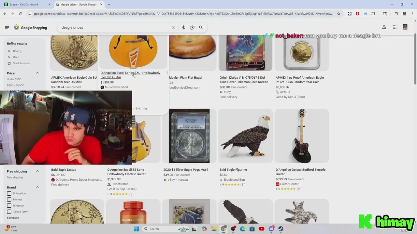The image size is (417, 234).
Task: Apply the Free shipping filter
Action: pos(15,177)
